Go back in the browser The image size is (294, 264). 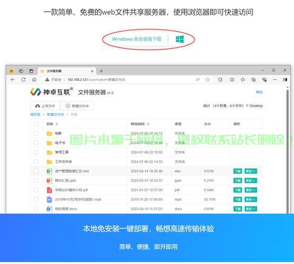coord(13,80)
